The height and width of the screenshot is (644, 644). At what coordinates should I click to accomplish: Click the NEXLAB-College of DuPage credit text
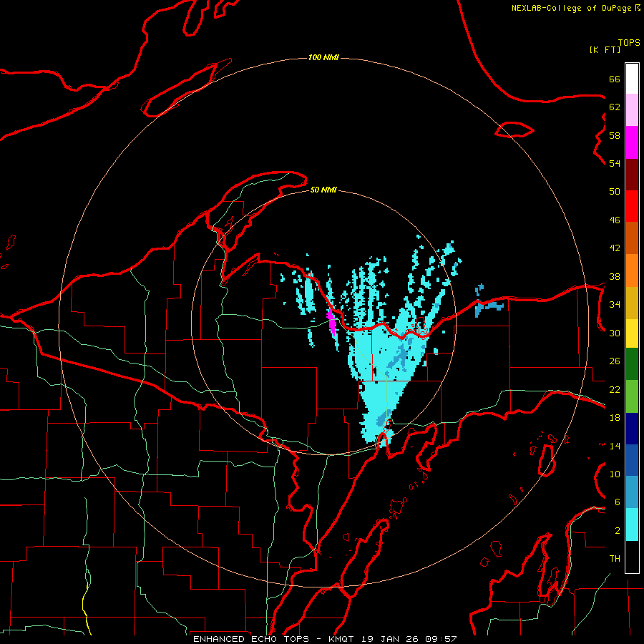[x=571, y=8]
